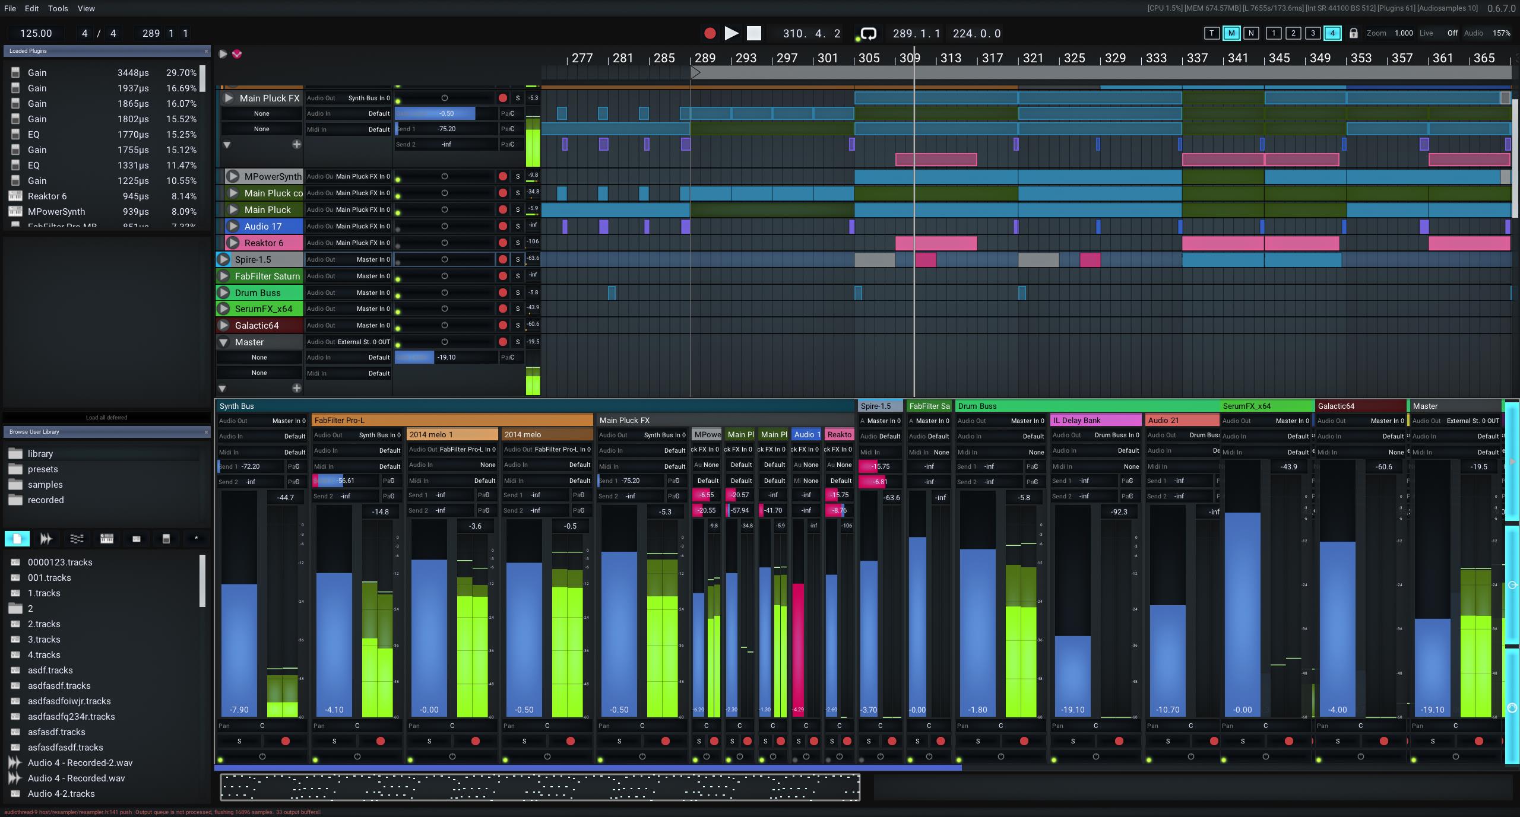The image size is (1520, 817).
Task: Click the Reaktor 6 track's circled play icon
Action: [x=233, y=243]
